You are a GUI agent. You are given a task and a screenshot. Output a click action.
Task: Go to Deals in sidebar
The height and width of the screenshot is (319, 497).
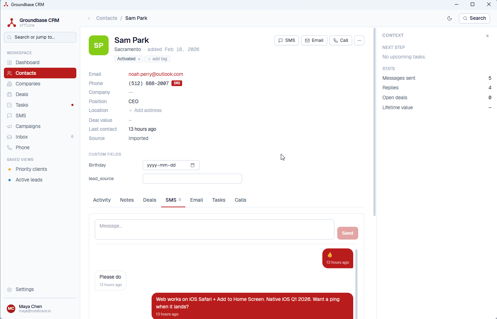(x=40, y=94)
